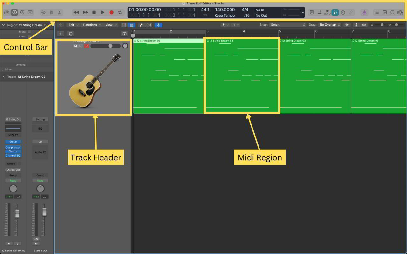Open Smart Controls from the control bar
The width and height of the screenshot is (407, 254).
(43, 12)
